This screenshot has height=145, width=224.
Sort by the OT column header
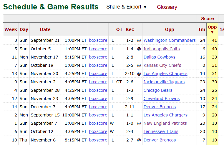[x=119, y=29]
